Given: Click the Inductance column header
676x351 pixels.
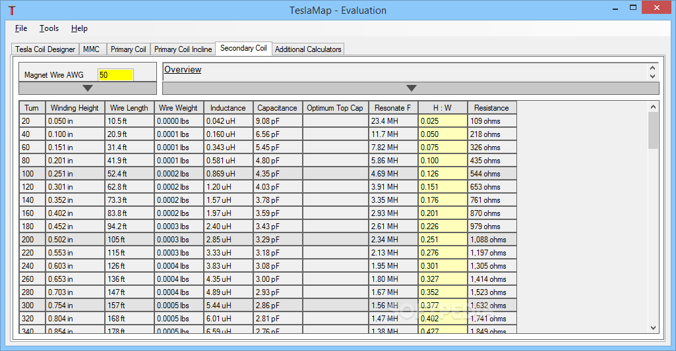Looking at the screenshot, I should coord(228,107).
